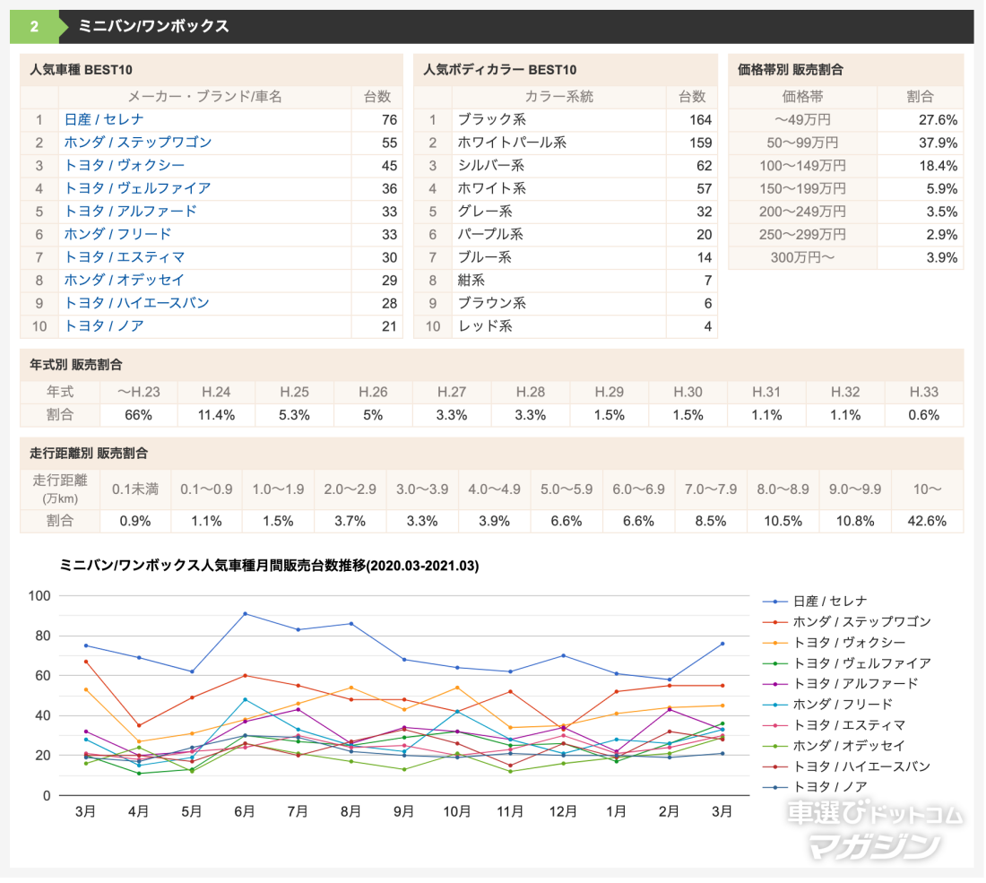This screenshot has height=883, width=986.
Task: Click the 紺系 color row
Action: click(566, 280)
